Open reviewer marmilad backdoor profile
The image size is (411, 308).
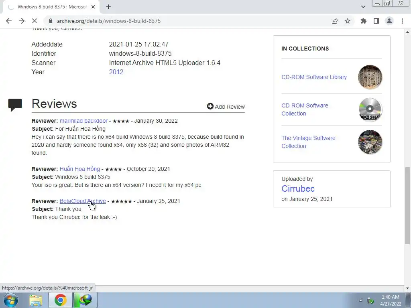[x=83, y=121]
